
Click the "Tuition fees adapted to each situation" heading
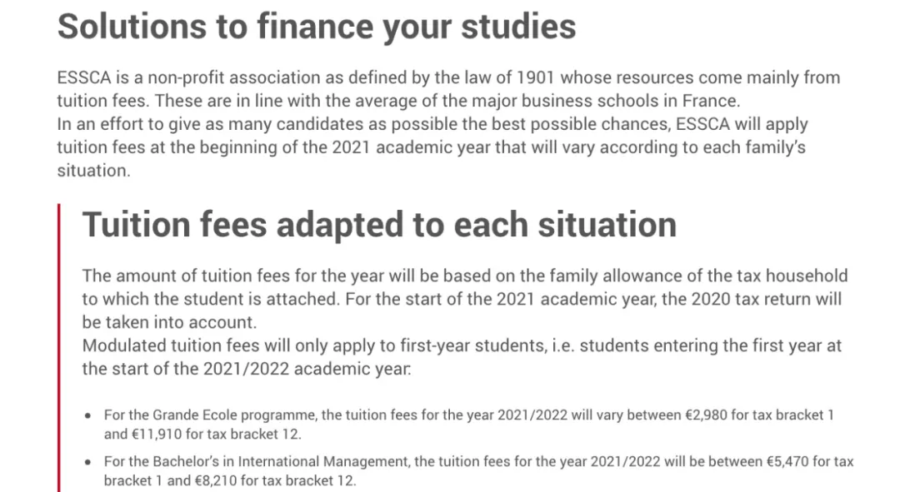tap(379, 225)
